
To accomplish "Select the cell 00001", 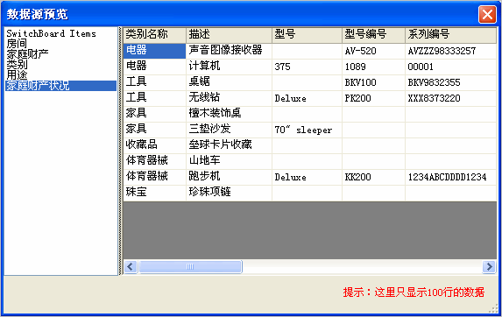I will click(451, 67).
